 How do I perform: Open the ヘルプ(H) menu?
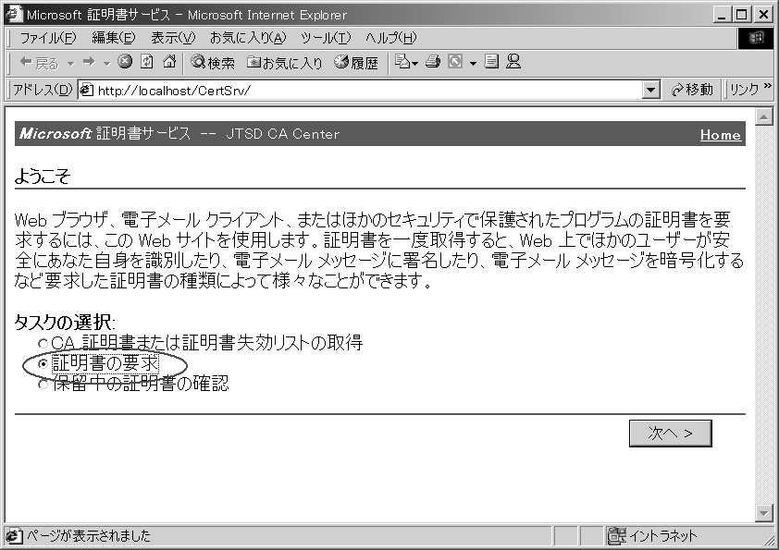click(391, 38)
